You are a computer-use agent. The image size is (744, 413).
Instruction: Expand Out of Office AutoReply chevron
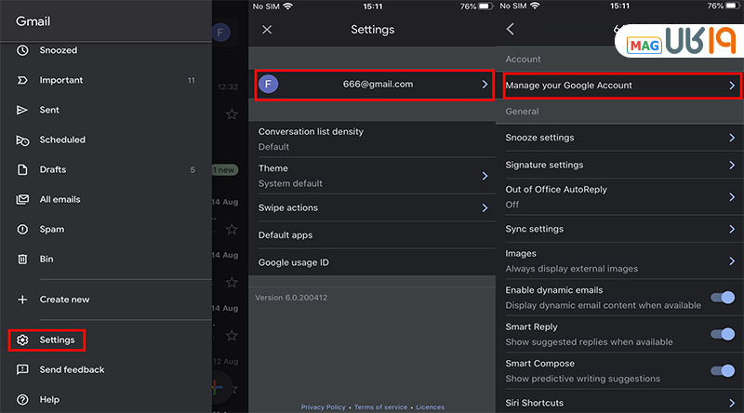[732, 197]
